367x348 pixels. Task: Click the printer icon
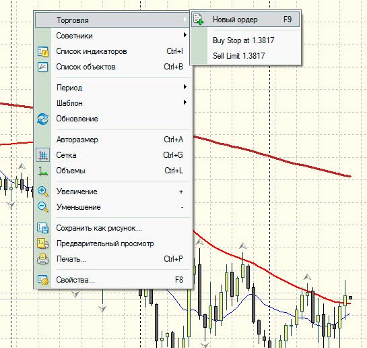(43, 259)
